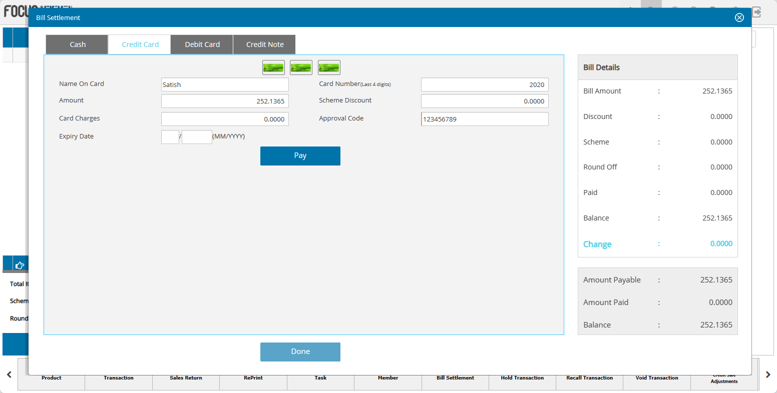Click the Card Number last 4 digits field
The height and width of the screenshot is (393, 777).
(x=485, y=84)
